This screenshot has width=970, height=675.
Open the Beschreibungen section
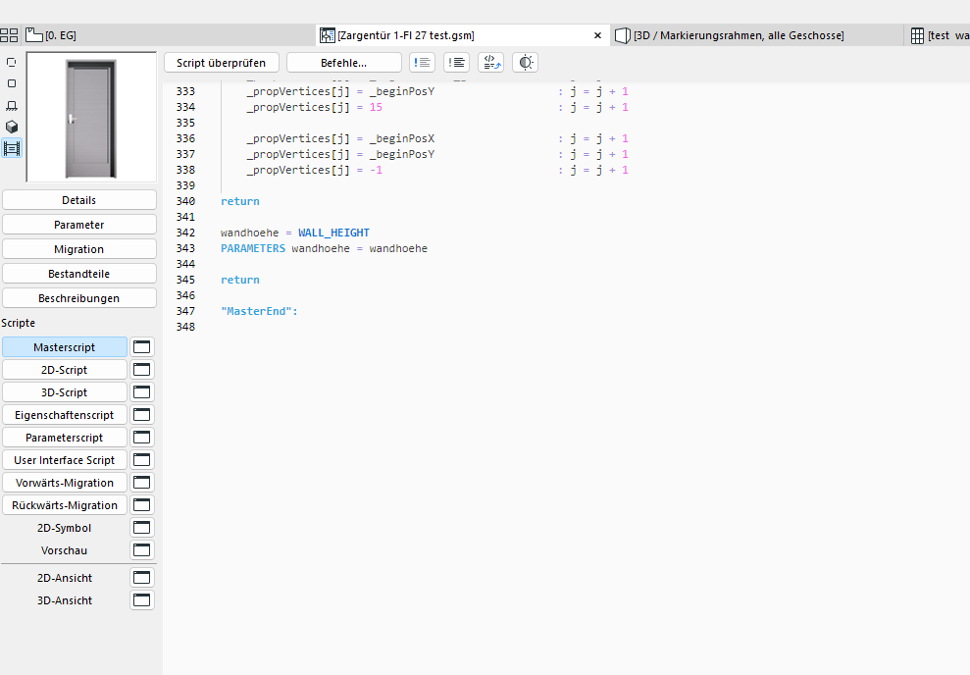pos(79,298)
